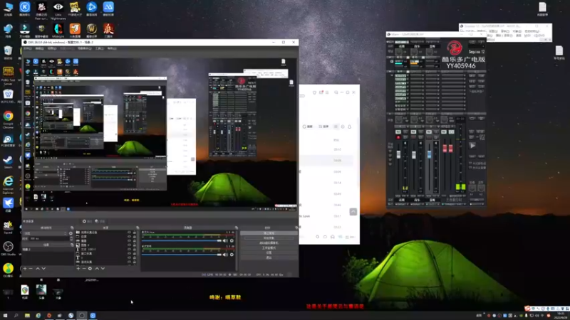Open OBS File menu
570x320 pixels.
click(x=27, y=48)
